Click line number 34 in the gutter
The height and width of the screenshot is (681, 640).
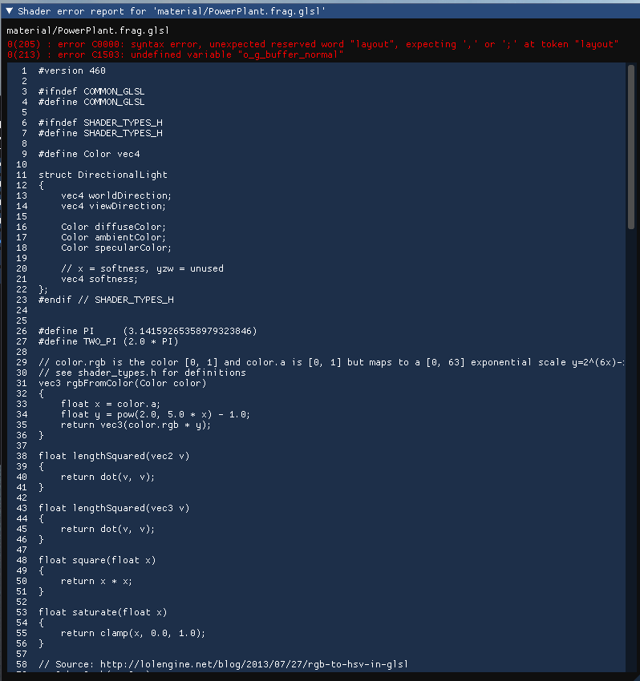tap(22, 414)
